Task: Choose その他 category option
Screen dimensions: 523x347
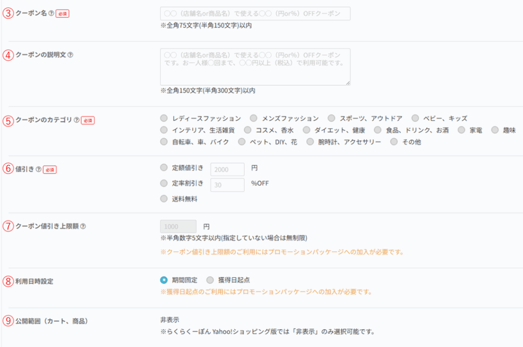Action: 394,142
